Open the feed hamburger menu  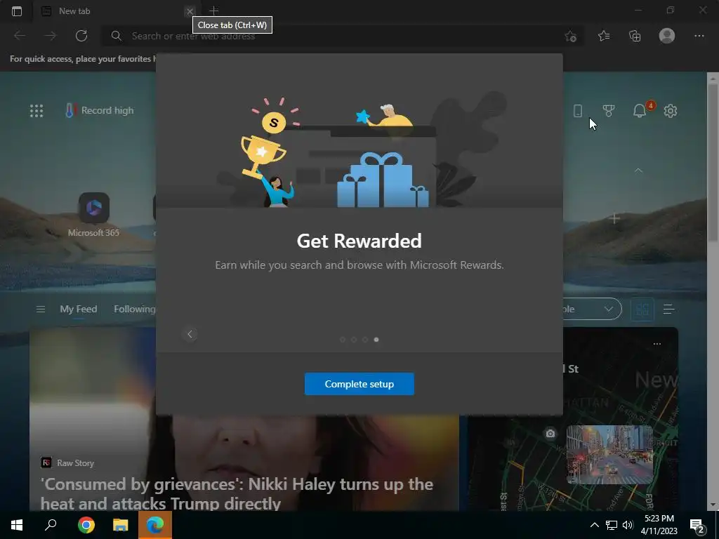coord(40,310)
